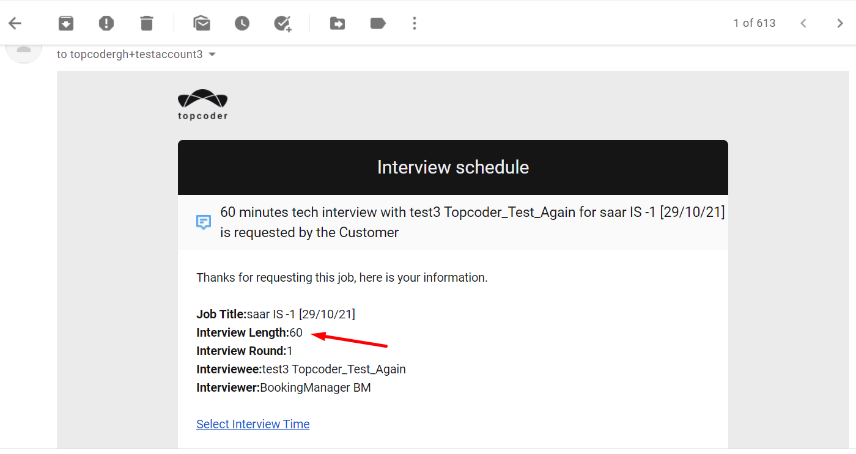Click the 'Interviewer:BookingManager BM' line

click(x=284, y=387)
